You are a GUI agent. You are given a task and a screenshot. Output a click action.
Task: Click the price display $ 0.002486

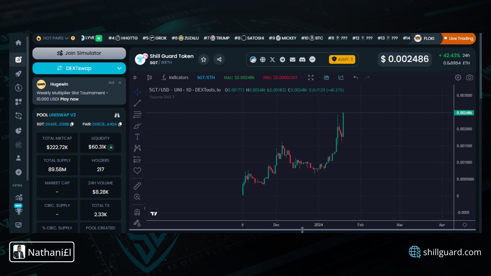point(405,59)
